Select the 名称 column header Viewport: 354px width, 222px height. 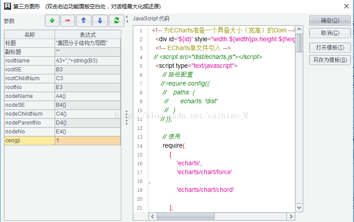(x=30, y=35)
